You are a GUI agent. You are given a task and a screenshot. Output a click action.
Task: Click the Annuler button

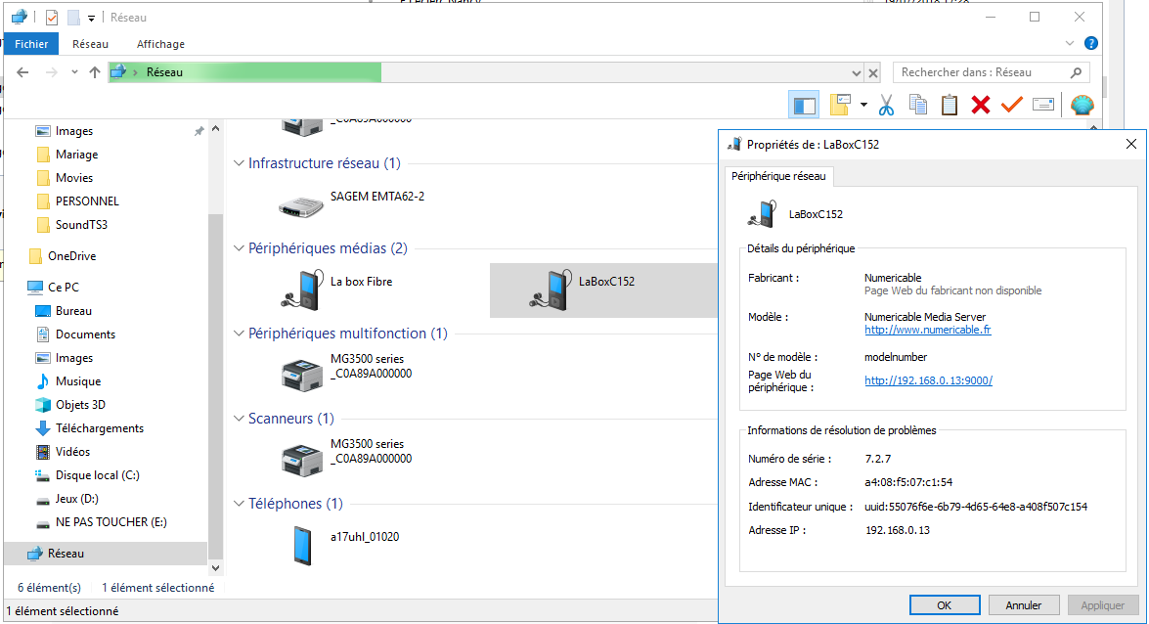[1023, 605]
